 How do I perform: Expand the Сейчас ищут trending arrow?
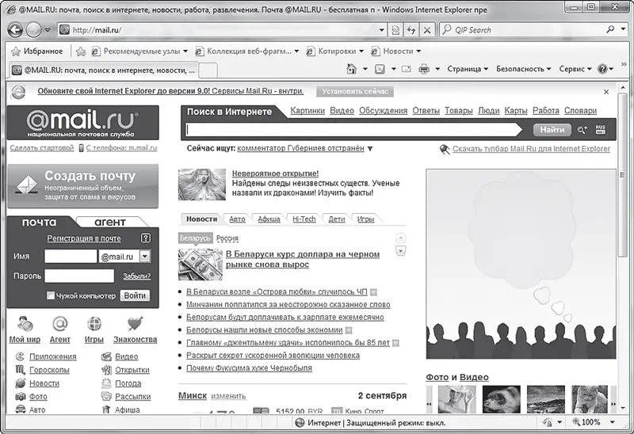(370, 149)
